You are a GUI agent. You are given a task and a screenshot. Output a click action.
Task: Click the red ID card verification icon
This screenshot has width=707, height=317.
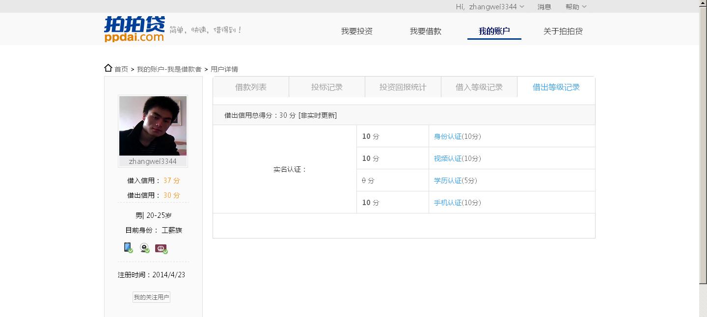click(x=161, y=248)
